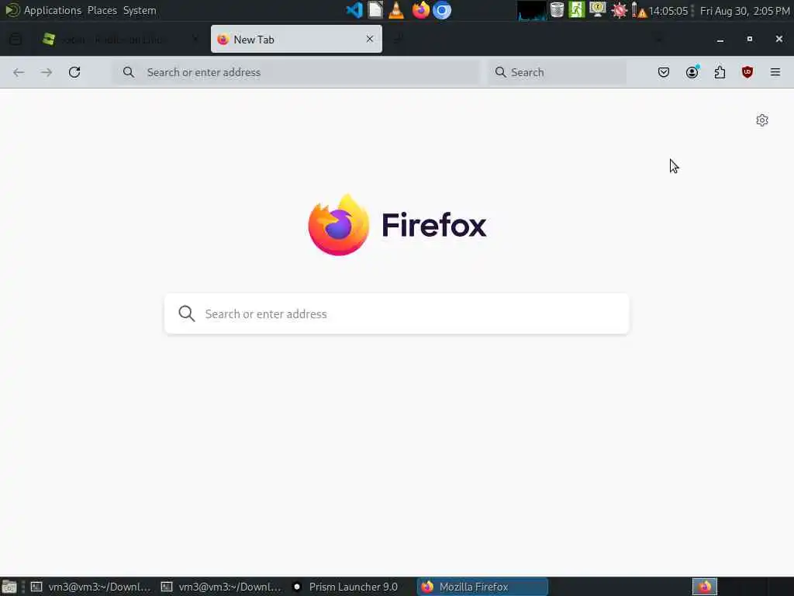Launch the text editor document icon in panel
This screenshot has width=794, height=596.
click(375, 10)
